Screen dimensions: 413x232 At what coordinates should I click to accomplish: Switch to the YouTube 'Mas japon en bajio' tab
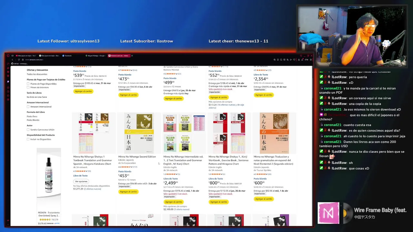[x=26, y=56]
